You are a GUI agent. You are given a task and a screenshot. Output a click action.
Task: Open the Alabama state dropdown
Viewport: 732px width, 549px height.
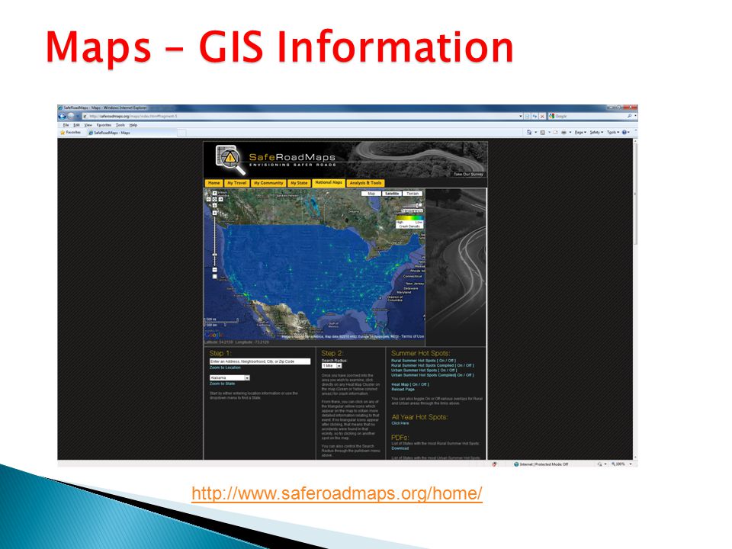(x=230, y=377)
